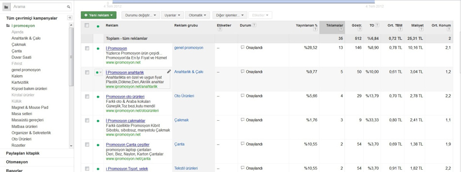The height and width of the screenshot is (172, 461).
Task: Click the pencil edit icon on İ Promosyon anahtarlık ad
Action: (x=169, y=71)
